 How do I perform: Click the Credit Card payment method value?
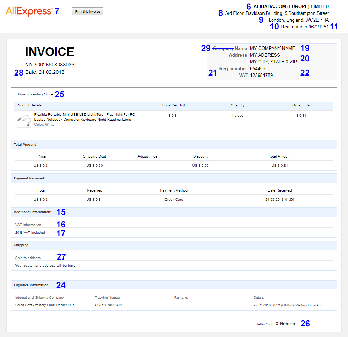tap(174, 199)
